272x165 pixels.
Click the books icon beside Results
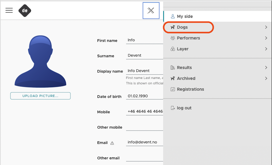pyautogui.click(x=173, y=67)
